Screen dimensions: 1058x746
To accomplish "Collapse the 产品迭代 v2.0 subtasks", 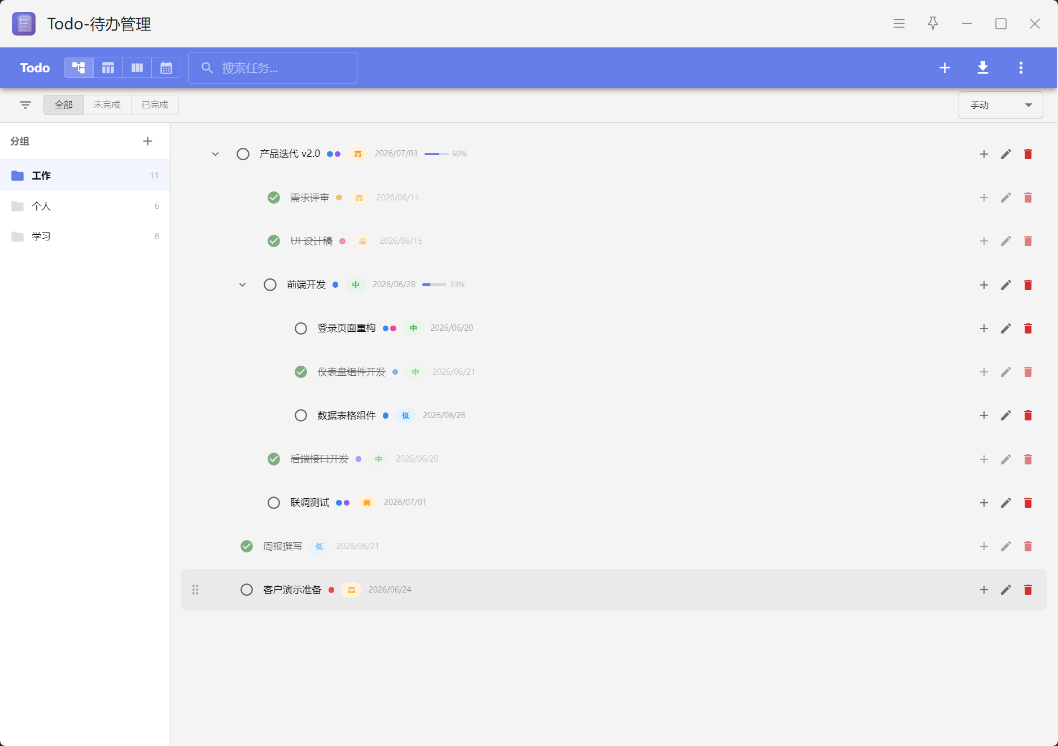I will [215, 154].
